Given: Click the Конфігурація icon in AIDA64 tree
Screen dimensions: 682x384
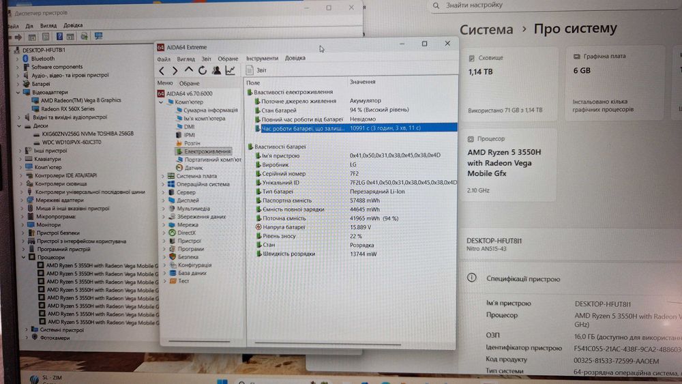Looking at the screenshot, I should [x=173, y=265].
